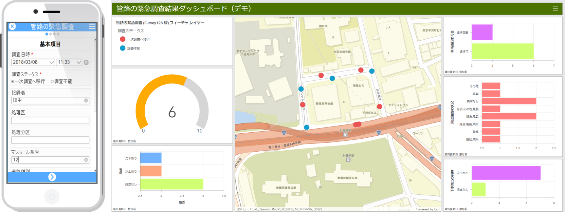Click the survey page indicator dots
This screenshot has width=565, height=212.
(x=52, y=34)
